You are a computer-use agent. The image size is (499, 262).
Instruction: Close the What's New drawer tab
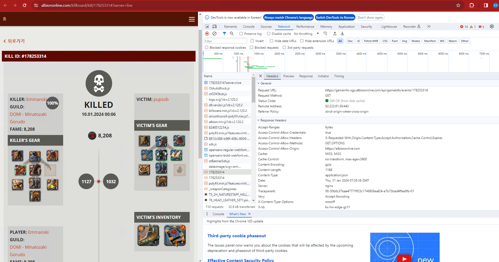249,214
